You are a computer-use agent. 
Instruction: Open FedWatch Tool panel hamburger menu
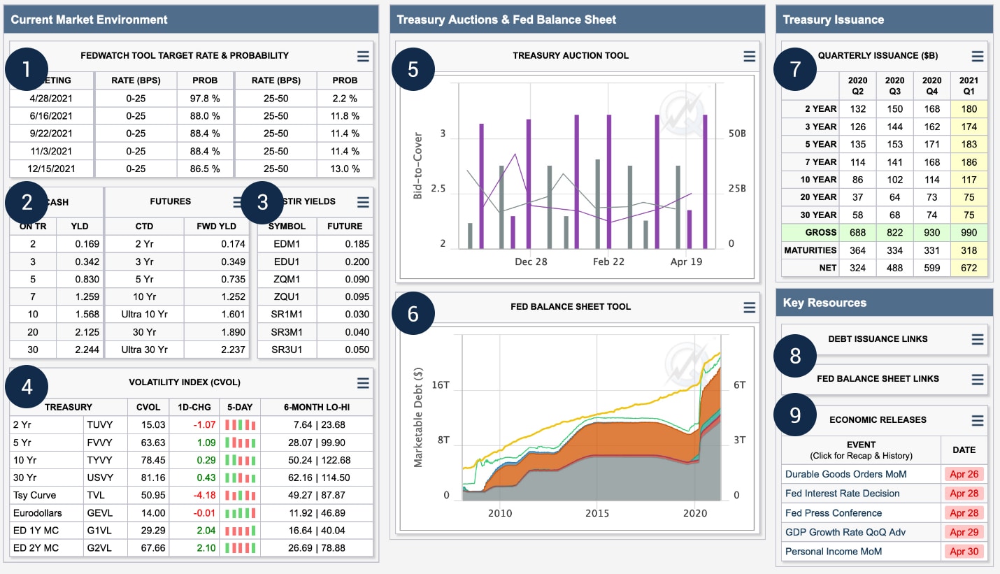(x=363, y=56)
